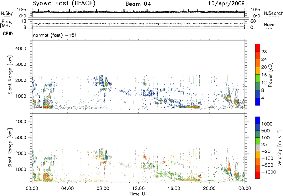Click the red echo patch near 22:00 in the velocity panel
Viewport: 283px width, 196px height.
[x=229, y=167]
